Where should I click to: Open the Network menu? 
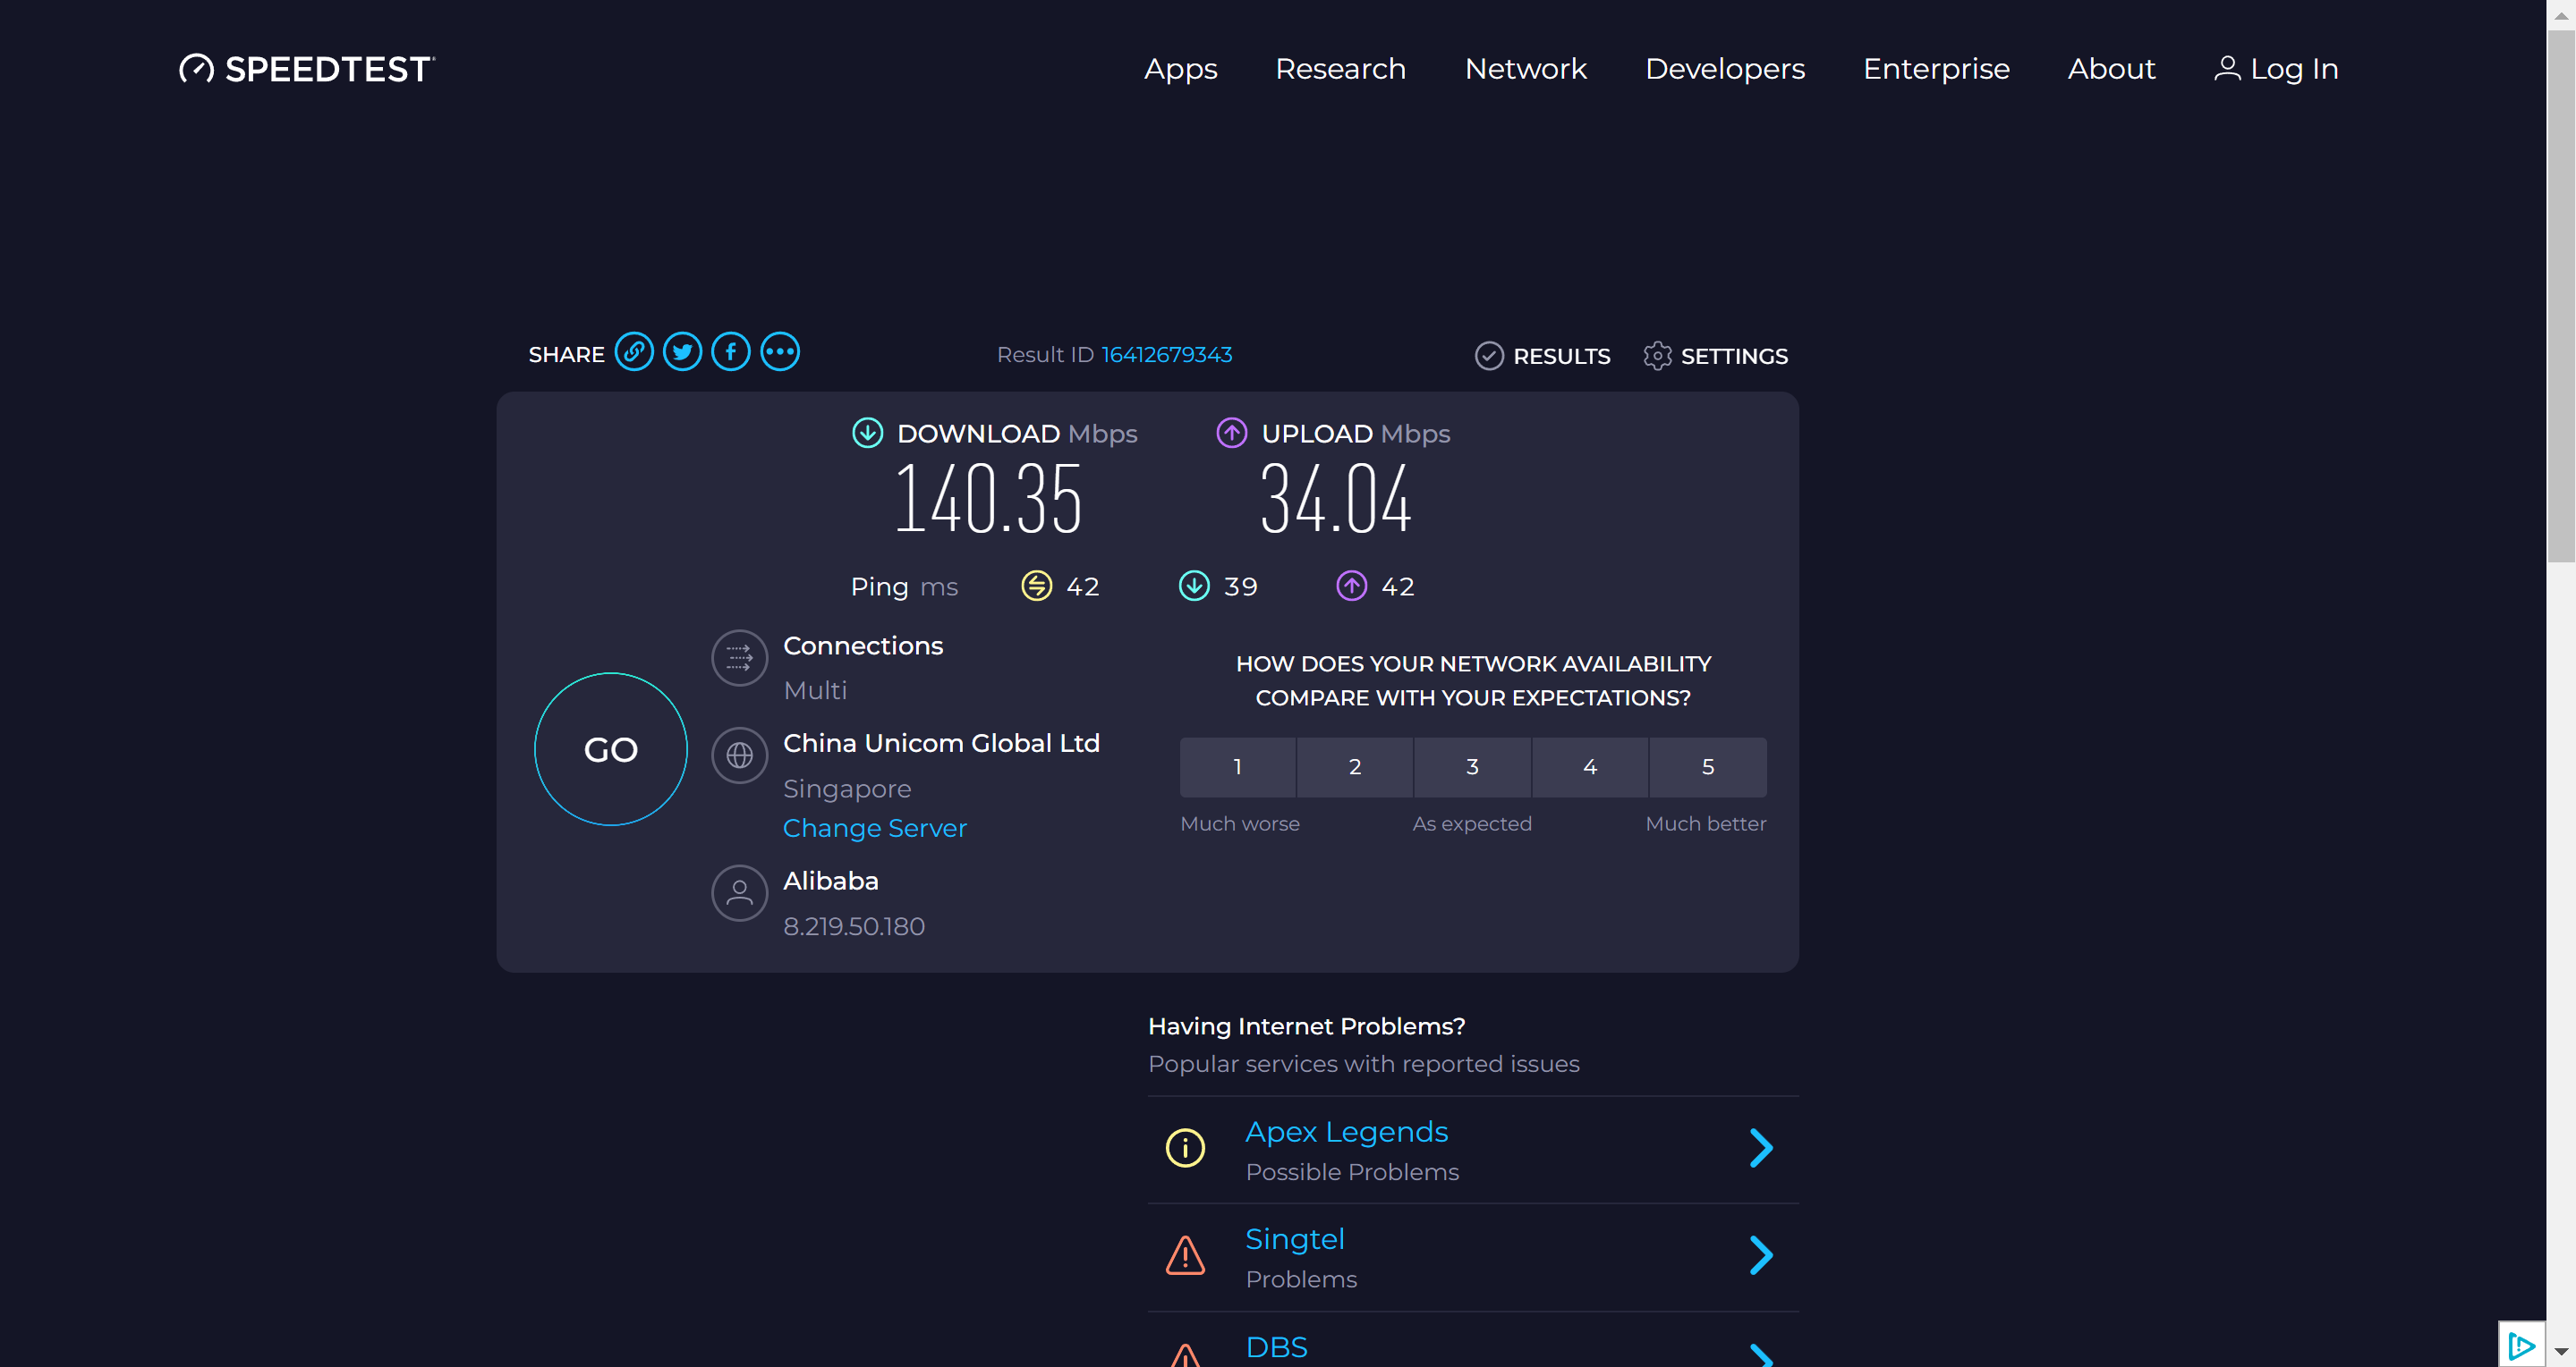point(1525,69)
